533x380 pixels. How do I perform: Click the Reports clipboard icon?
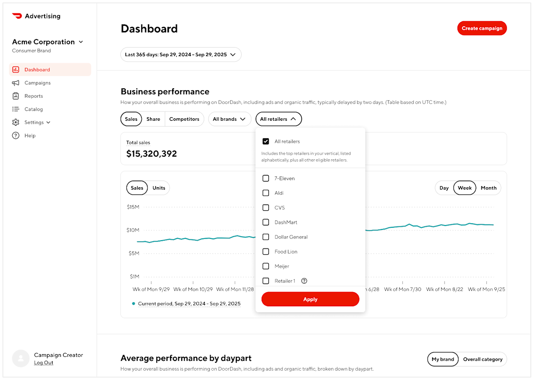[x=16, y=96]
